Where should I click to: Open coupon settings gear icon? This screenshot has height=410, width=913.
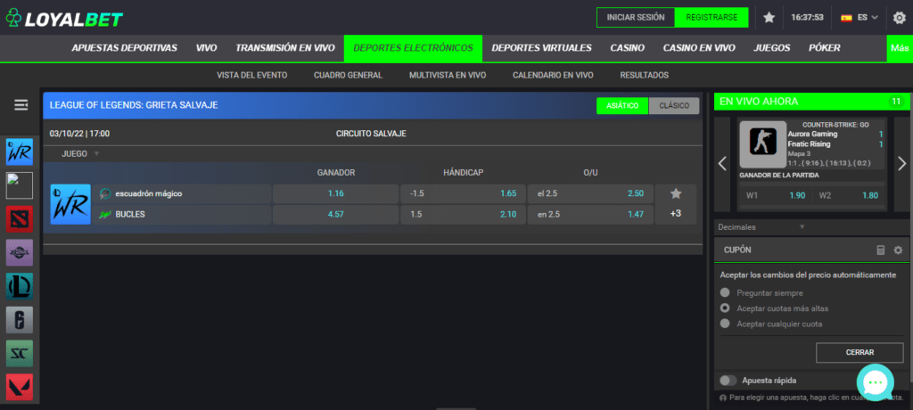point(898,250)
